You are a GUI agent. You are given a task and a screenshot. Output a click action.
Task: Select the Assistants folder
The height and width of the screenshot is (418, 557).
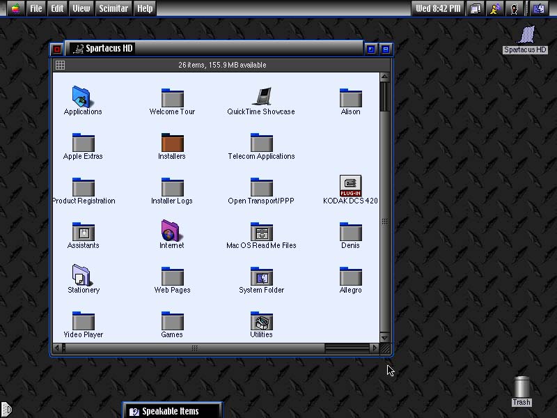click(x=83, y=231)
